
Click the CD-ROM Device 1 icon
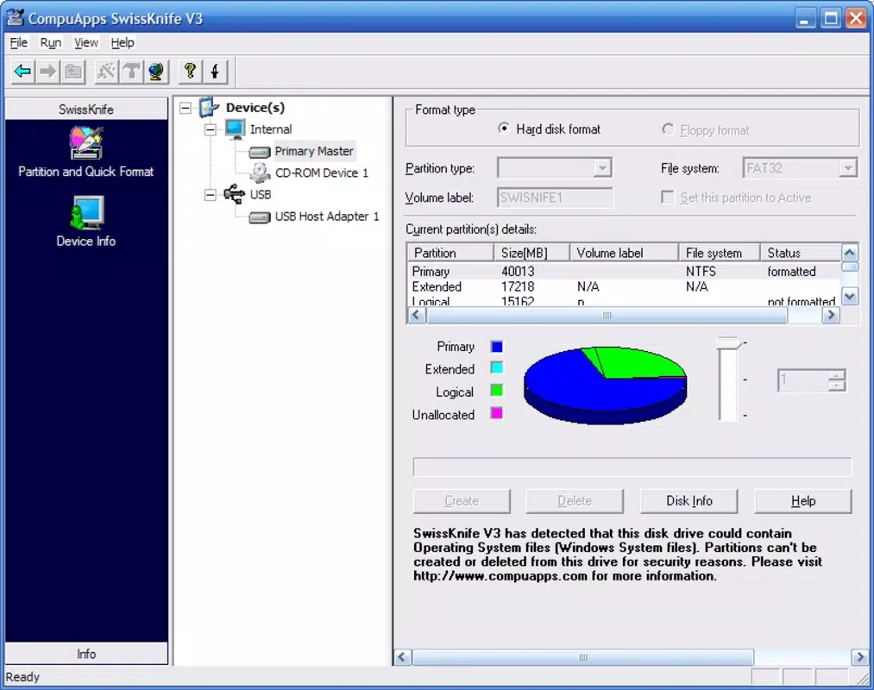coord(260,172)
